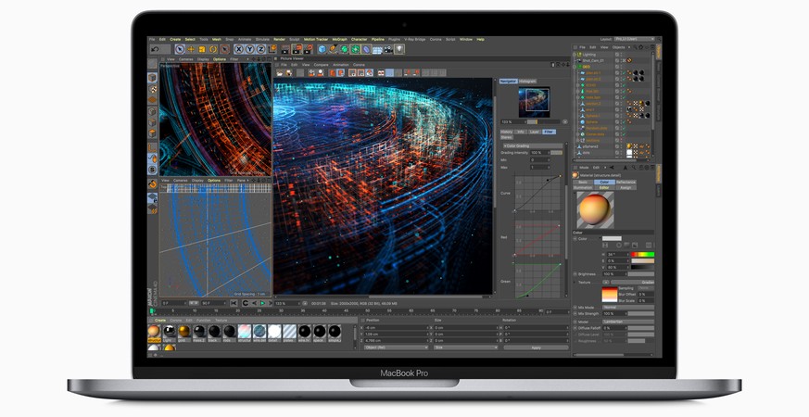Toggle the Color channel checkbox in material editor
809x417 pixels.
(575, 239)
